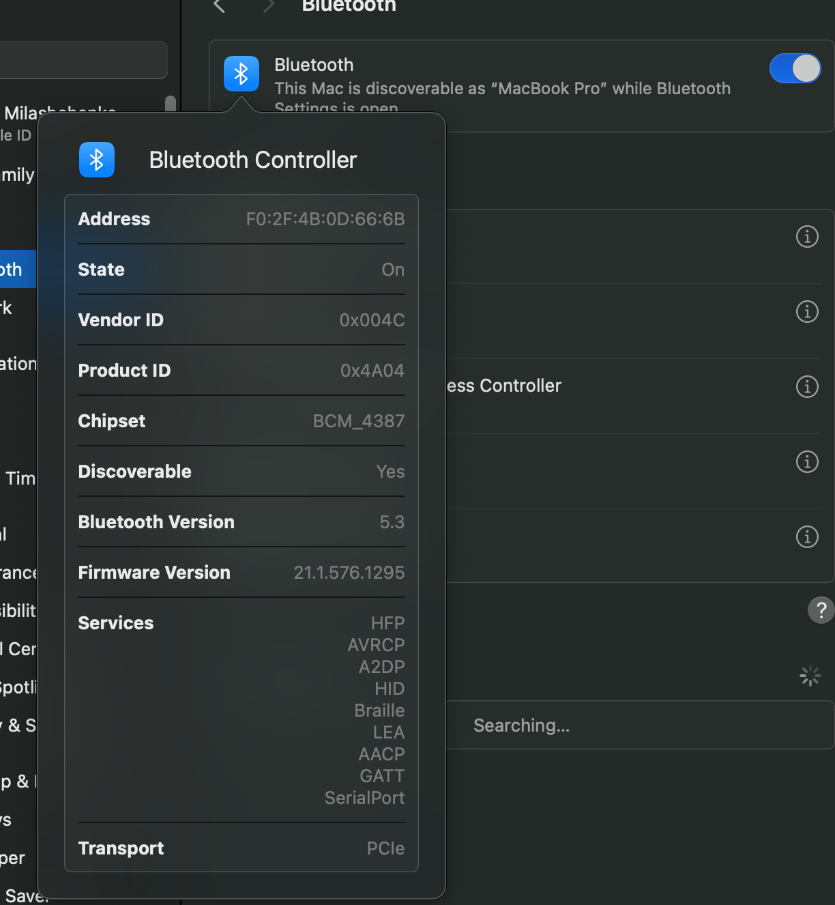Click the Bluetooth icon beside the discoverable text
This screenshot has width=835, height=905.
click(x=241, y=74)
